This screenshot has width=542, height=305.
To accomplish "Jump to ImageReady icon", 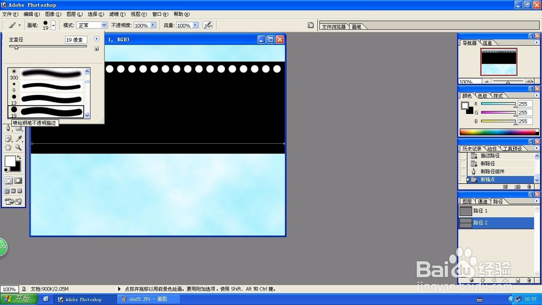I will [13, 201].
